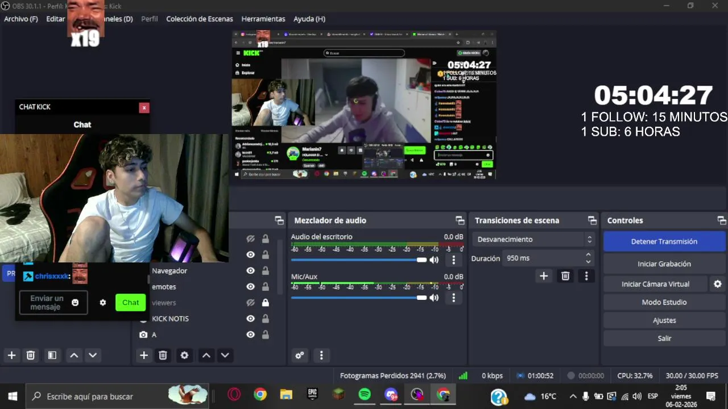Show the viewers source

click(250, 303)
